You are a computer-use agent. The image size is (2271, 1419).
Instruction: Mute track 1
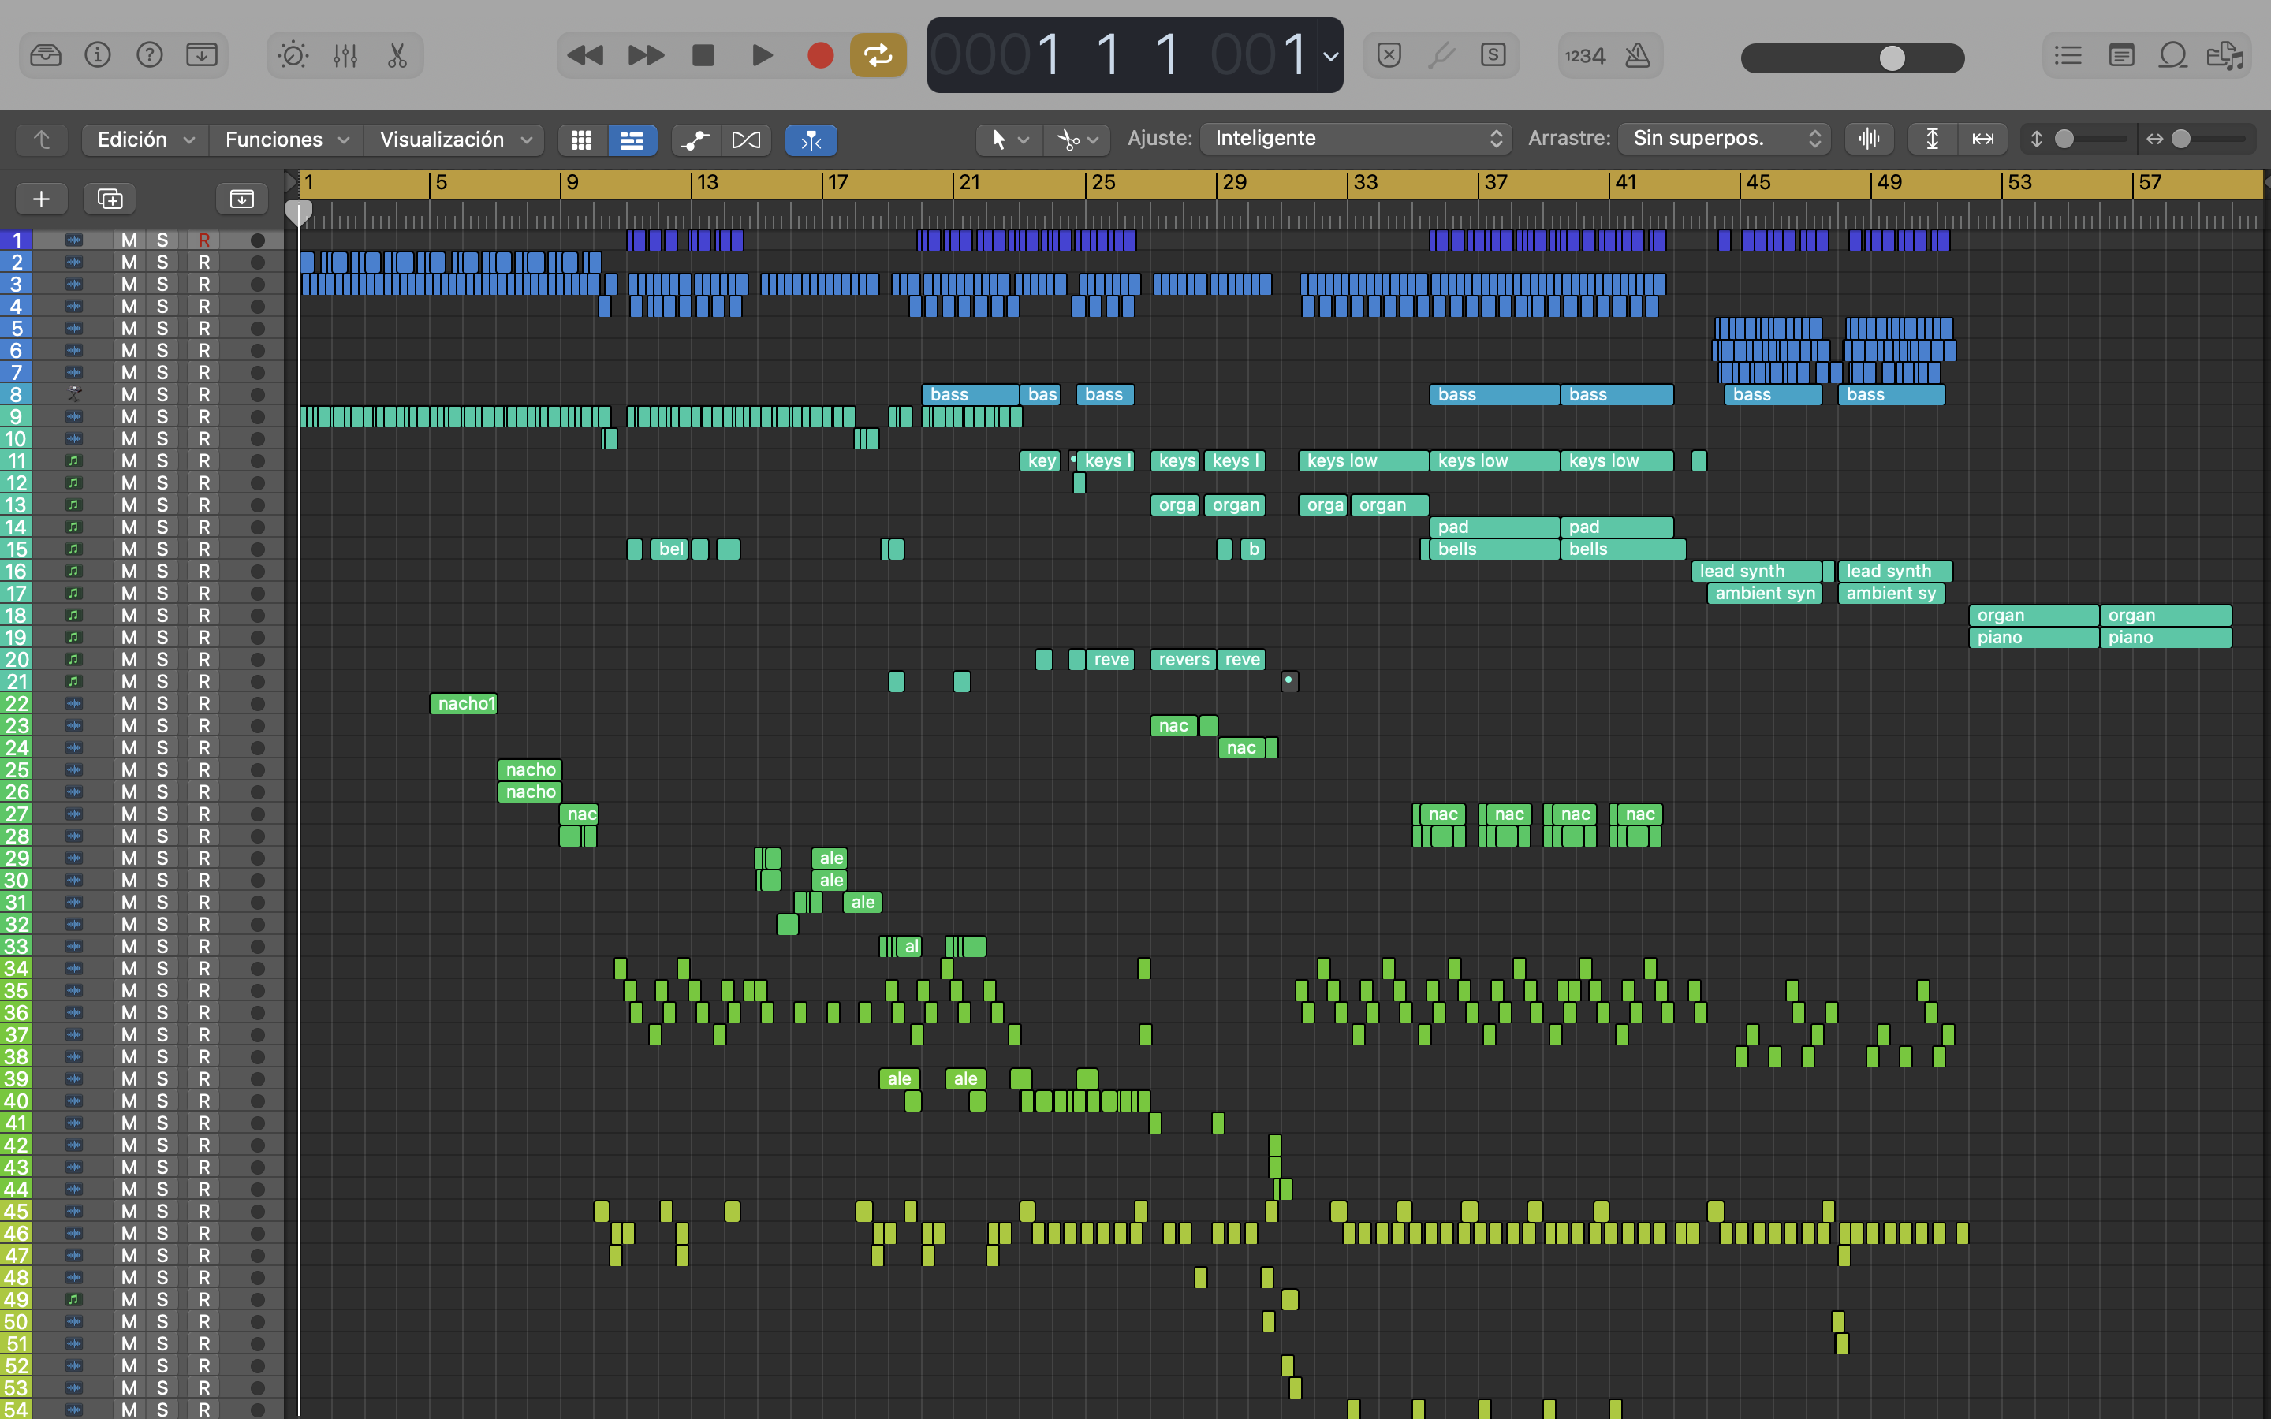point(129,240)
